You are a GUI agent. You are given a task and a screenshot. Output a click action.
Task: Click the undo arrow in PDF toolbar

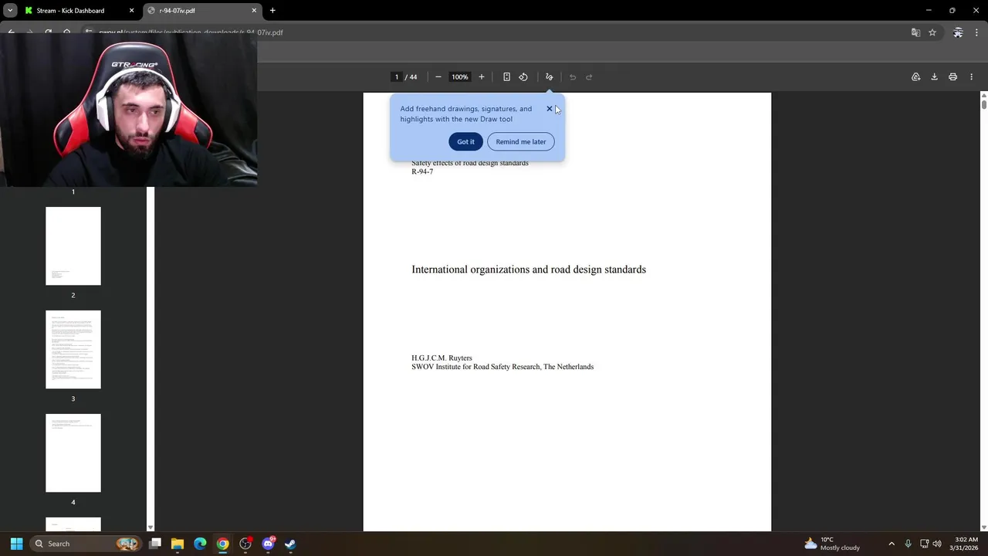tap(573, 77)
